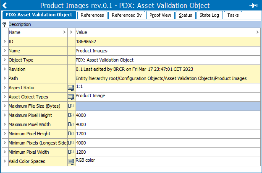Click the Minimum Pixel Width numeric icon
This screenshot has width=262, height=173.
pyautogui.click(x=71, y=152)
